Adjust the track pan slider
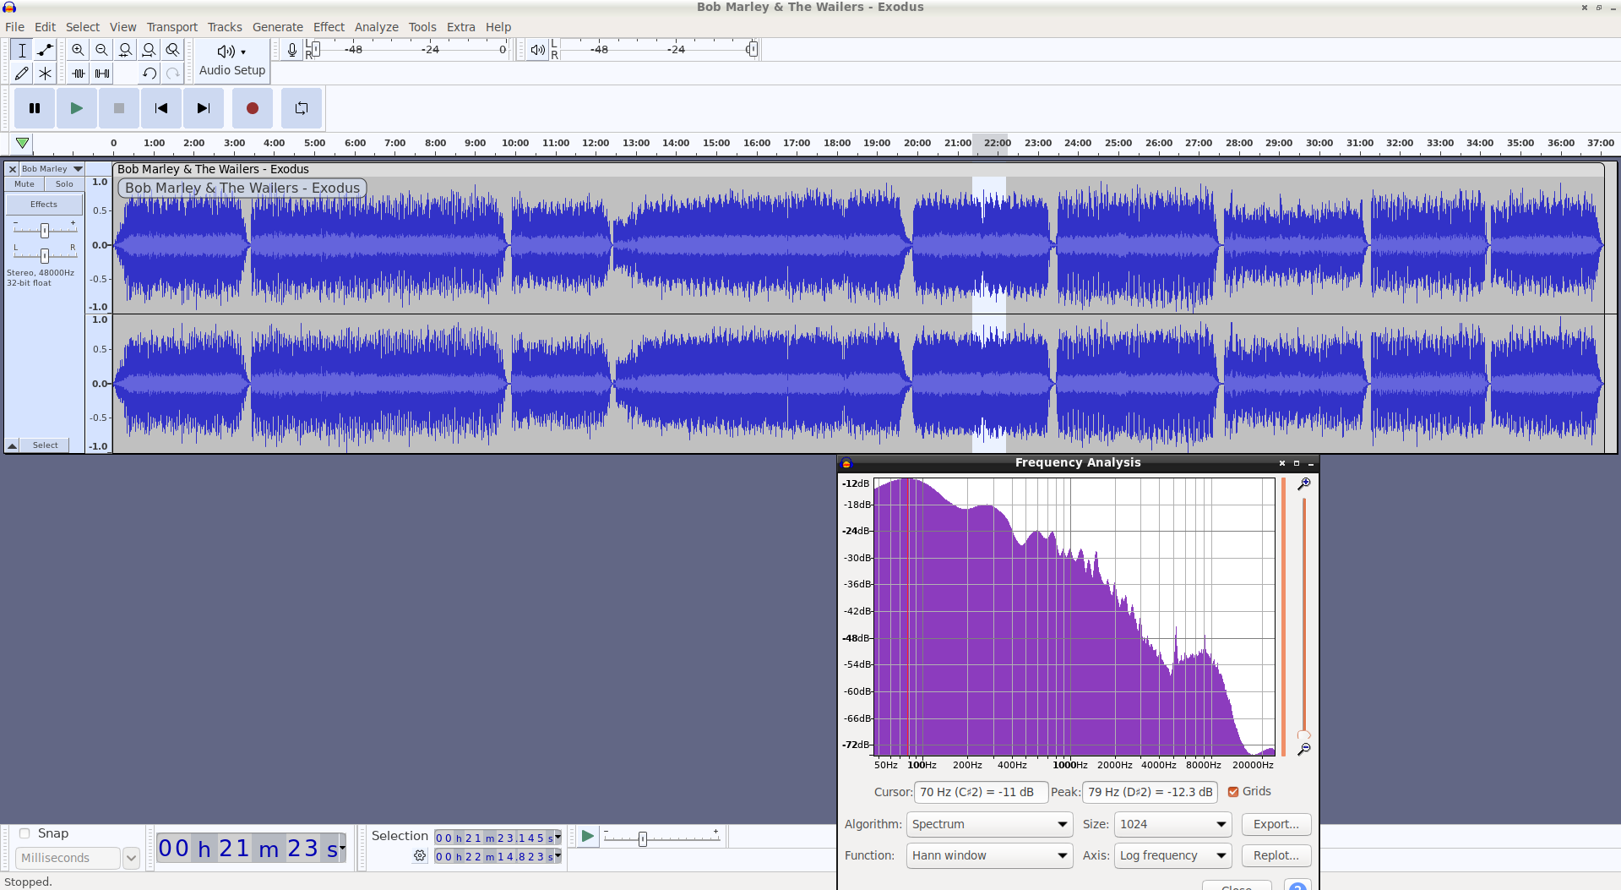 pyautogui.click(x=45, y=255)
